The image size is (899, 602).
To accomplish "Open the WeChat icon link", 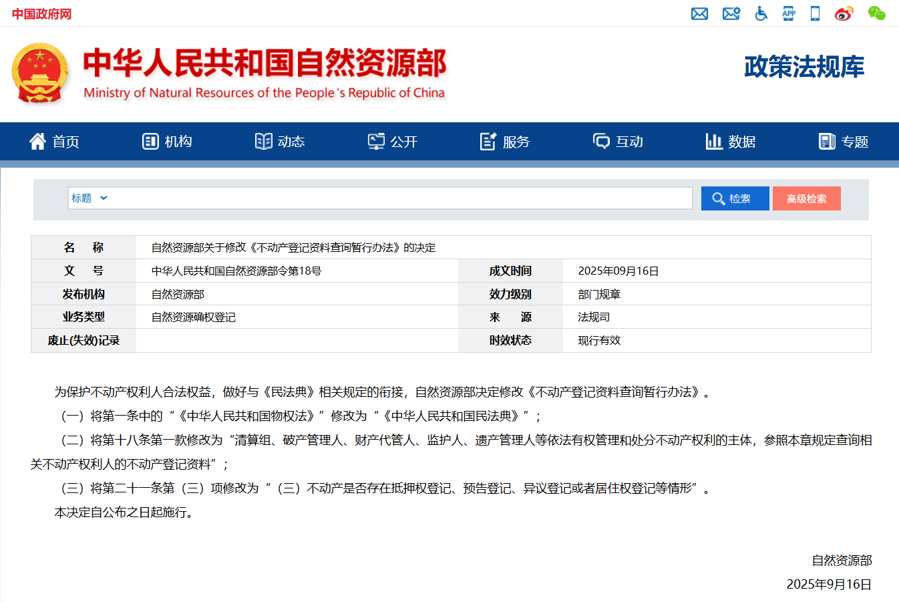I will pyautogui.click(x=877, y=13).
